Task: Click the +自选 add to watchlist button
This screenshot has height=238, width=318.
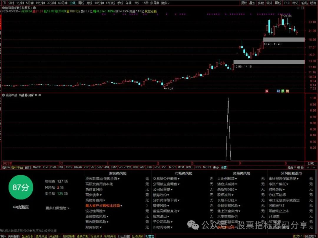Action: 304,3
